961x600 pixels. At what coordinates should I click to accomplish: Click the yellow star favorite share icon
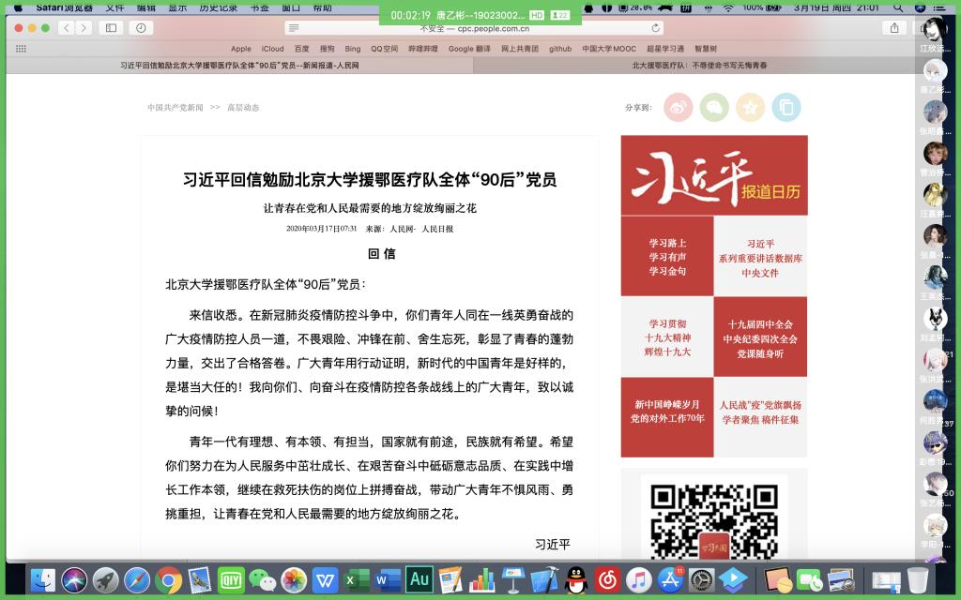point(750,108)
